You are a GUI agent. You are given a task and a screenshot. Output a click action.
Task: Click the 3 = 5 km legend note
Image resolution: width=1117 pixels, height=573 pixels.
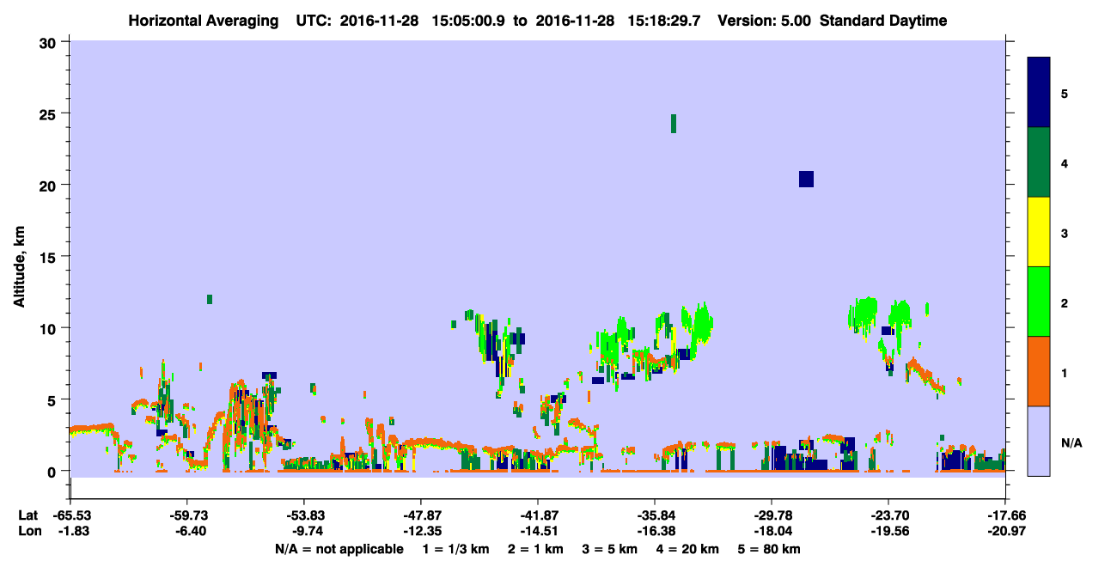[x=610, y=549]
